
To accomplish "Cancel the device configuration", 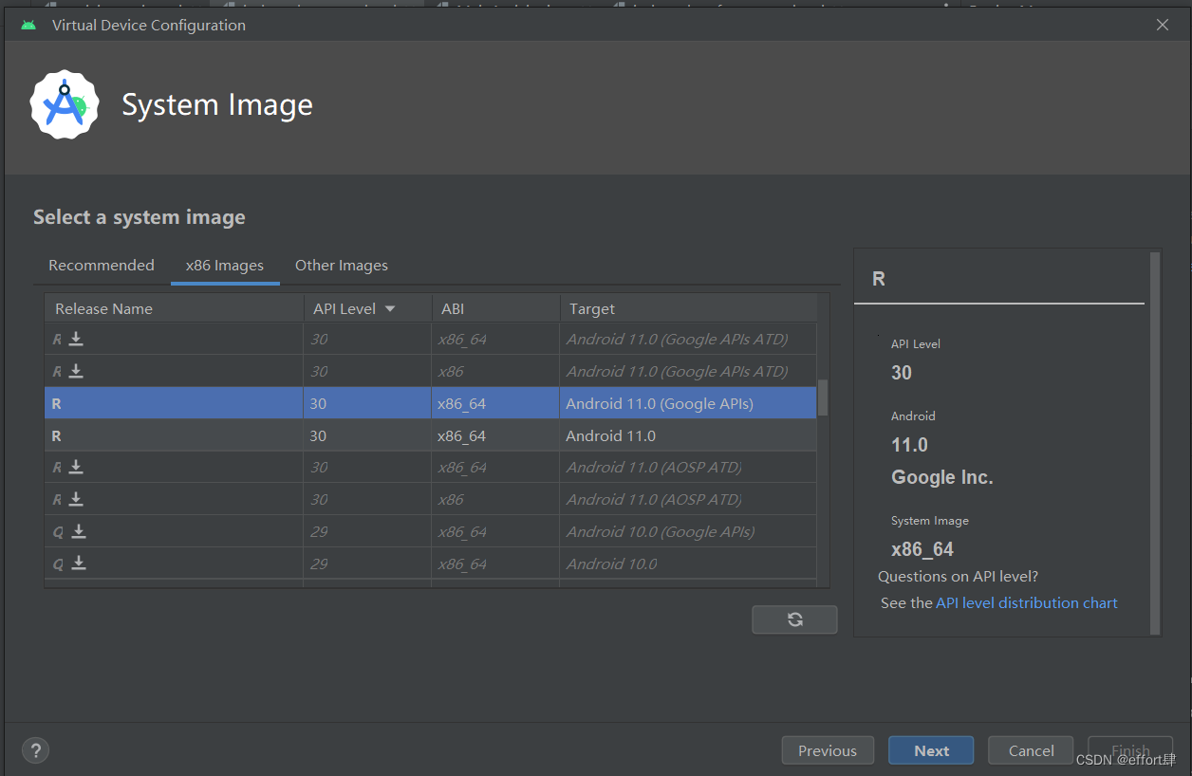I will pyautogui.click(x=1031, y=750).
